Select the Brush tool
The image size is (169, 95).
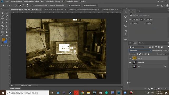(x=7, y=19)
